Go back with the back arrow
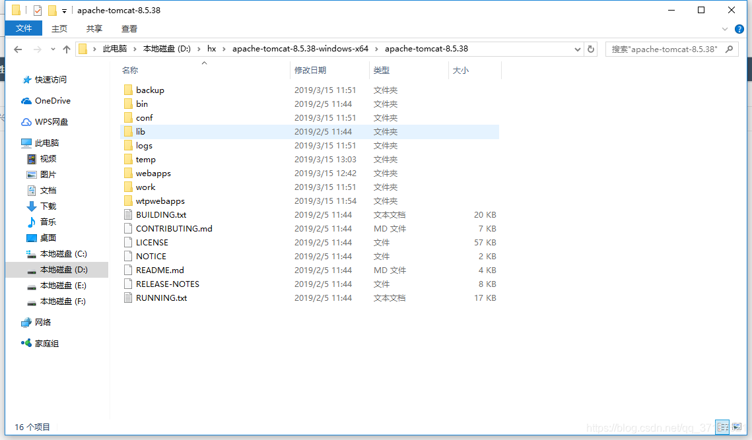This screenshot has height=440, width=752. click(x=18, y=49)
